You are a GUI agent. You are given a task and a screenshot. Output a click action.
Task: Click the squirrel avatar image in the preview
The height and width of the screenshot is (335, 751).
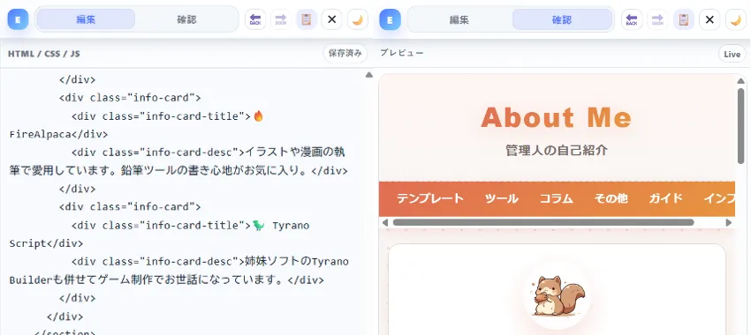[x=557, y=295]
